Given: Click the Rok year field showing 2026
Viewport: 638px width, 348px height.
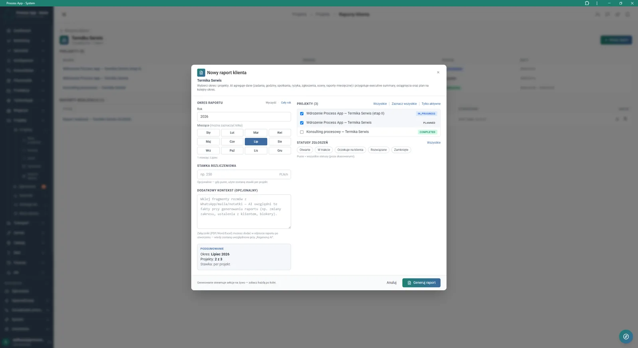Looking at the screenshot, I should [x=244, y=117].
